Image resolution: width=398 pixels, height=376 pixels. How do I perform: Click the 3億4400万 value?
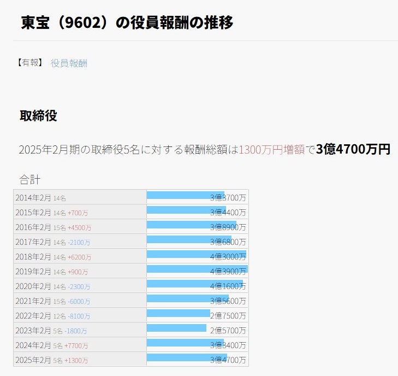click(228, 213)
